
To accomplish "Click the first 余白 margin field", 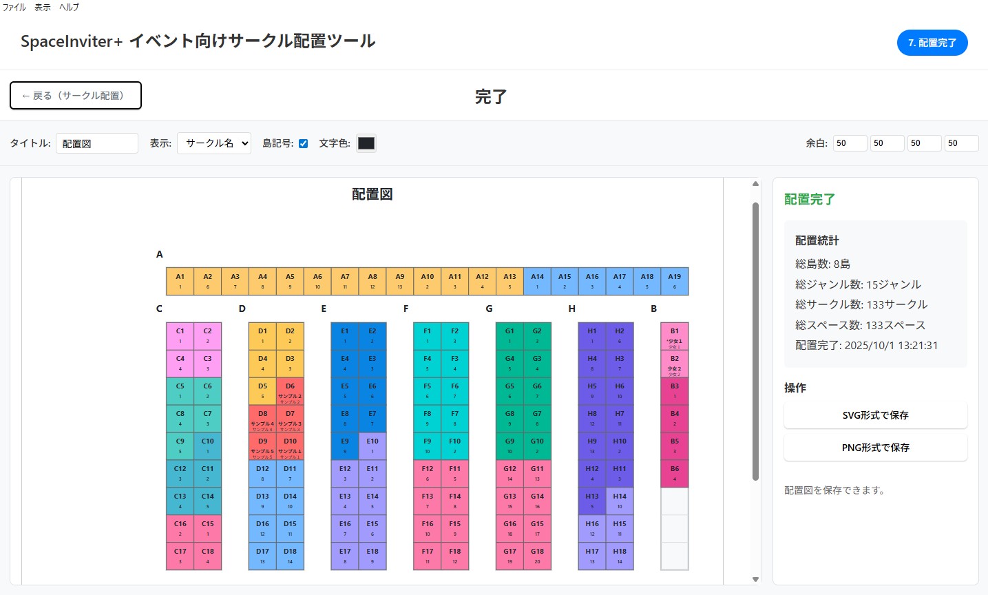I will click(x=850, y=143).
